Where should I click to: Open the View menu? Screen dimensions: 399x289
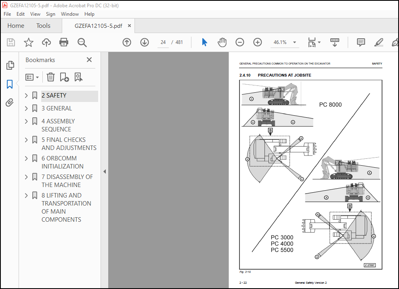click(35, 14)
